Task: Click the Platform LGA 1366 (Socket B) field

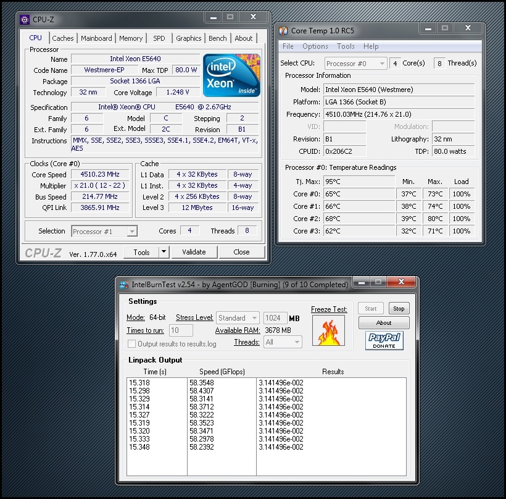Action: point(399,102)
